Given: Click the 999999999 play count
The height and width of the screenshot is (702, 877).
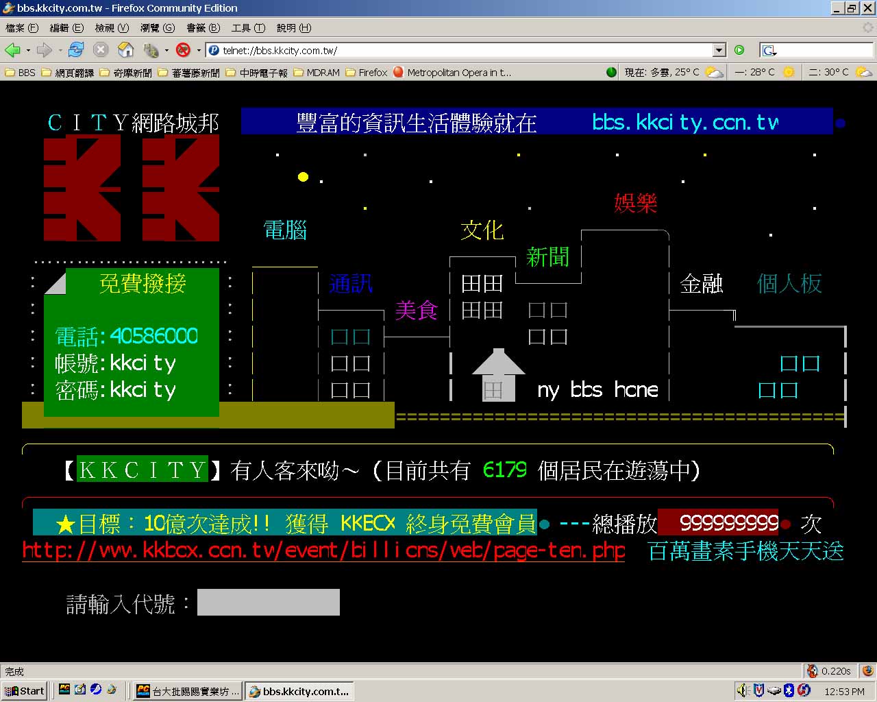Looking at the screenshot, I should [x=729, y=523].
